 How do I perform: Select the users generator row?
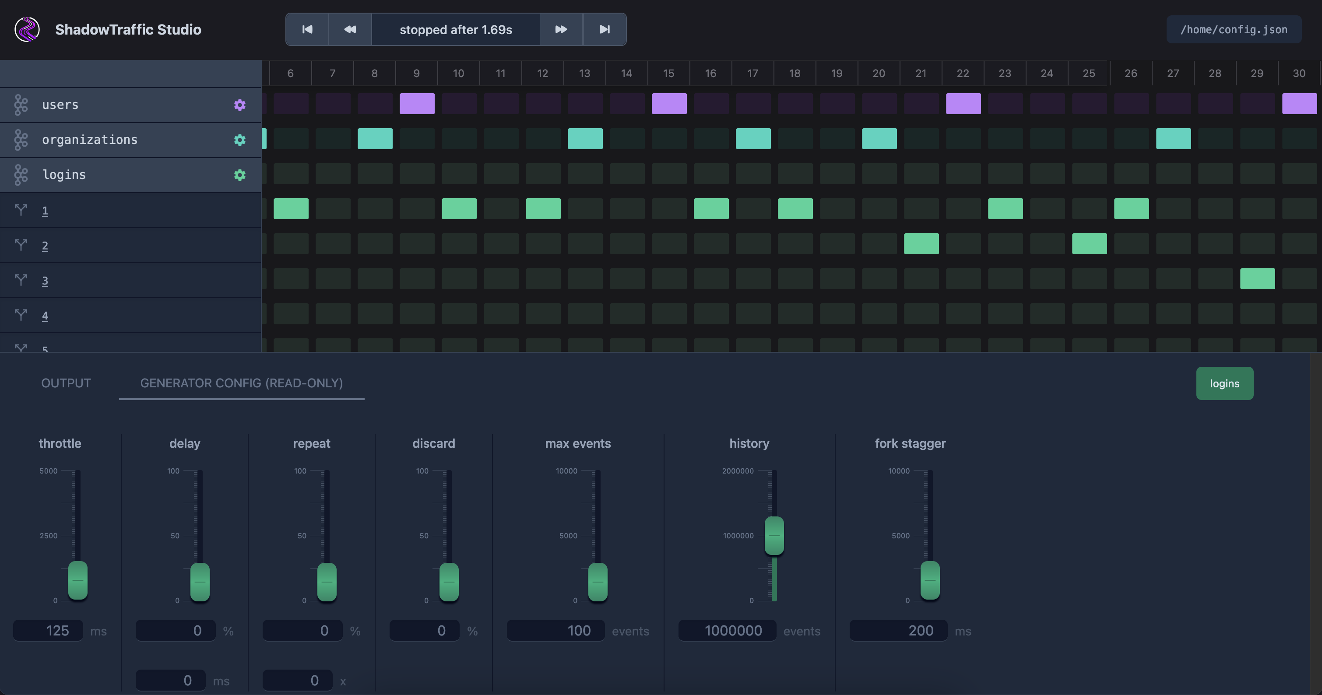pos(130,105)
